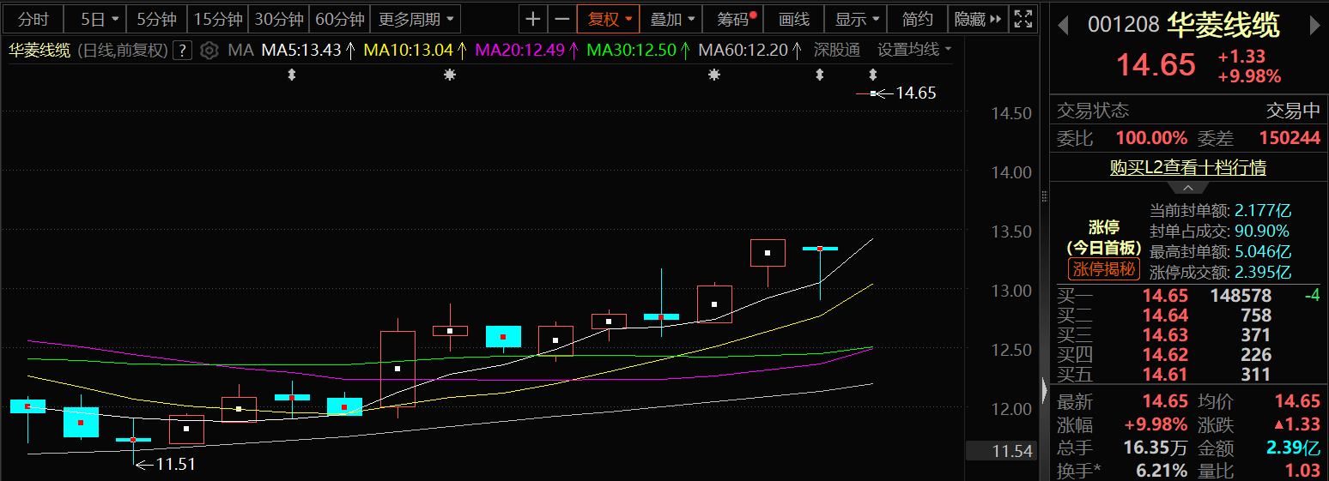Select the 60分钟 period tab
This screenshot has width=1329, height=481.
(339, 19)
